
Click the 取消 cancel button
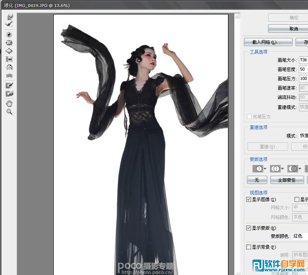click(288, 29)
